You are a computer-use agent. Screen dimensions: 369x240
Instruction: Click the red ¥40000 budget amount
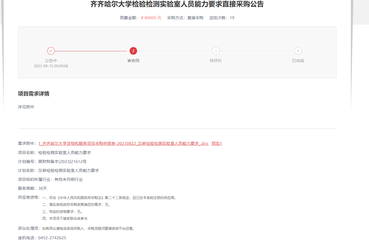coord(151,18)
